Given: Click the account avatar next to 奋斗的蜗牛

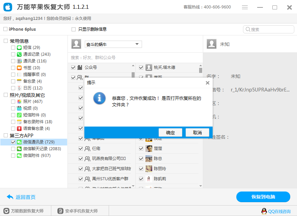Looking at the screenshot, I should point(76,44).
